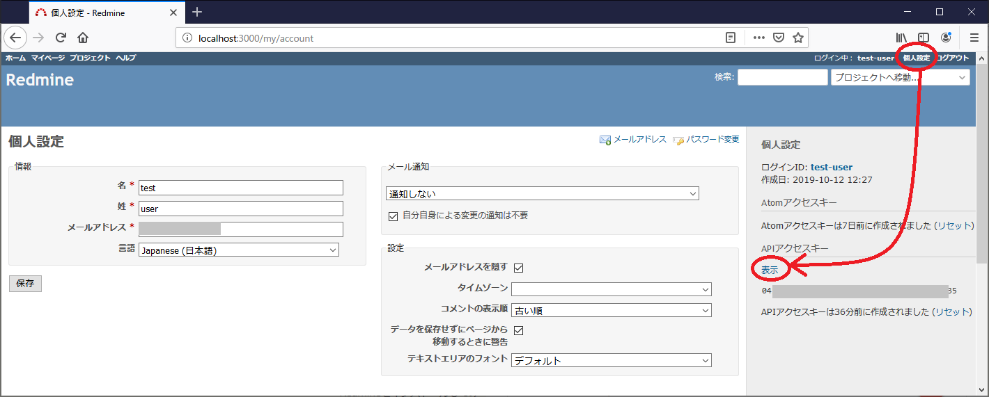This screenshot has width=989, height=397.
Task: Click the 検索 link label
Action: (x=724, y=77)
